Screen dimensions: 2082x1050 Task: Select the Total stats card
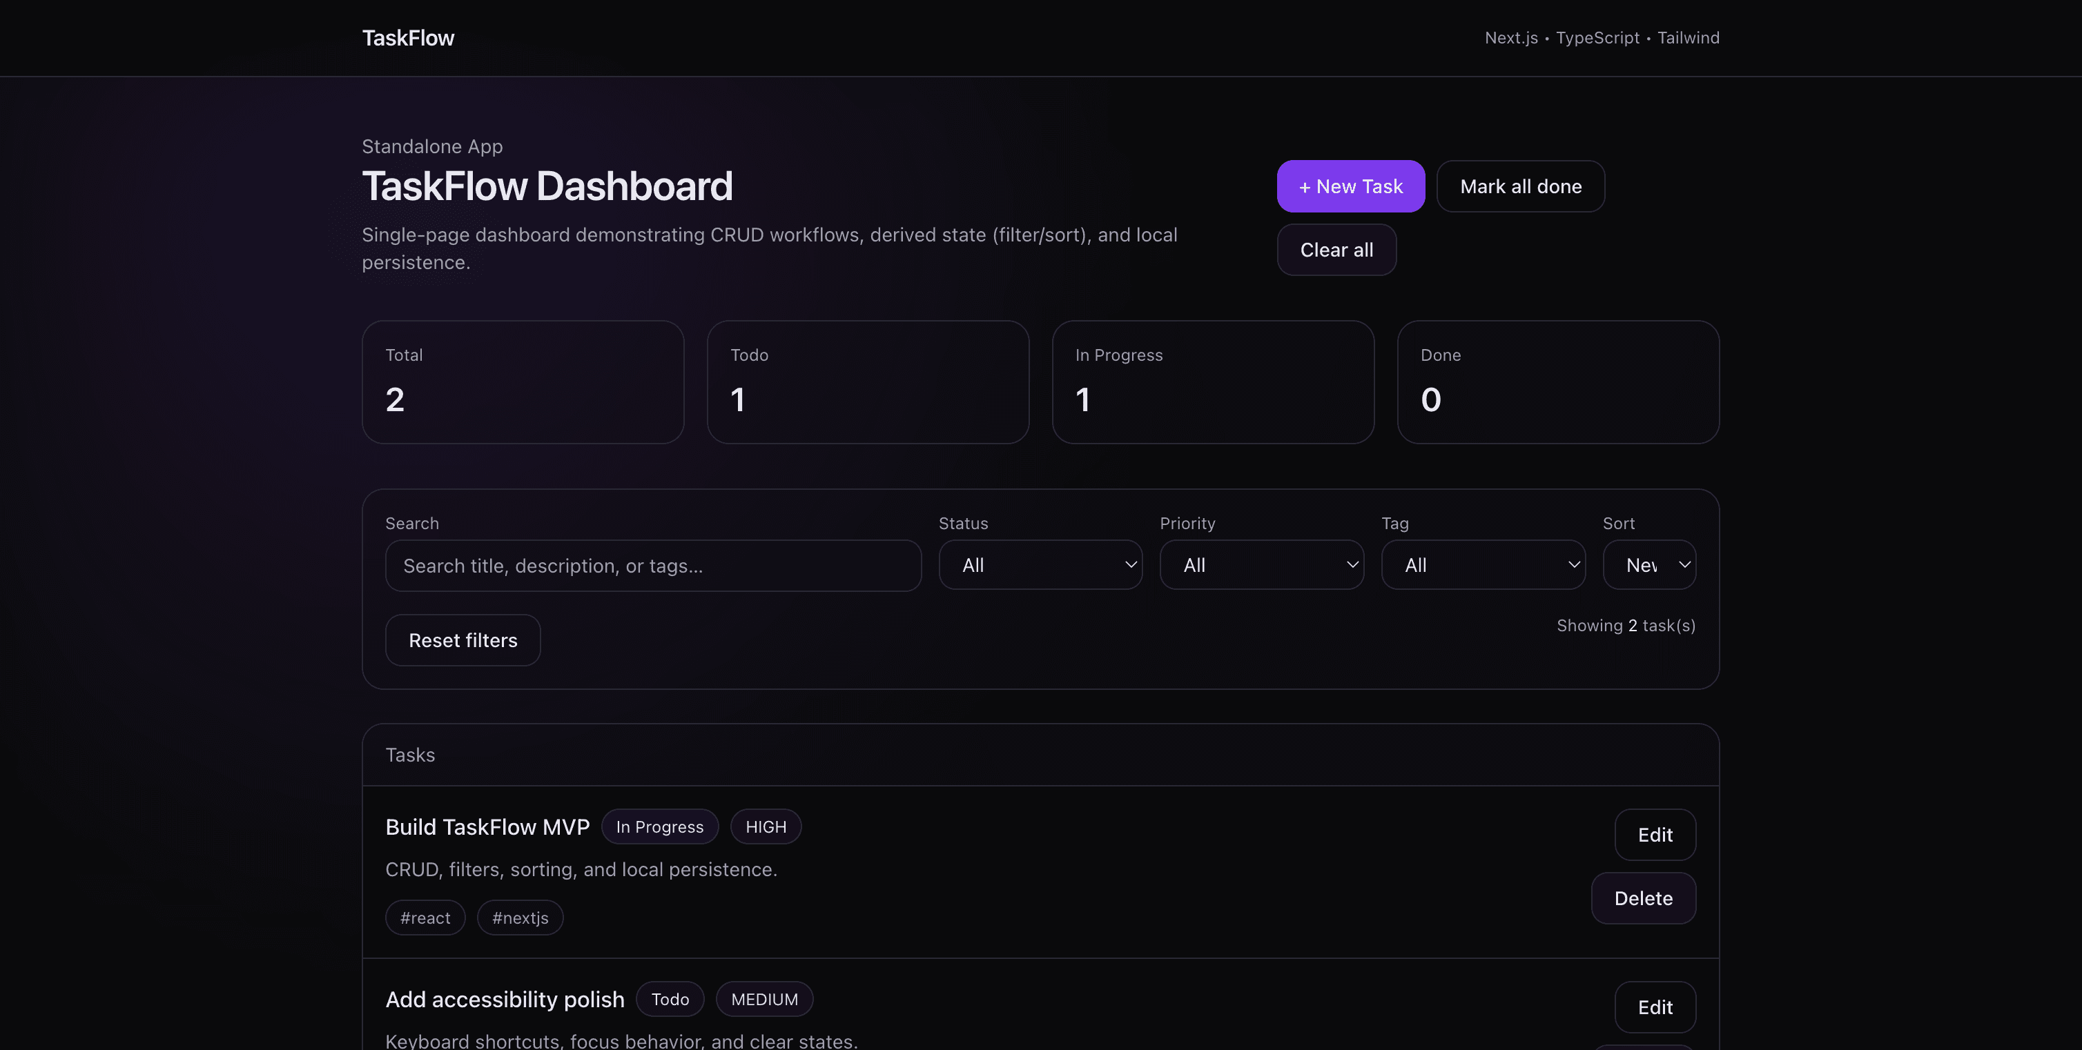(523, 382)
